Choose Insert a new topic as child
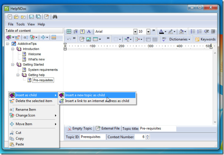The image size is (224, 155). [x=97, y=95]
